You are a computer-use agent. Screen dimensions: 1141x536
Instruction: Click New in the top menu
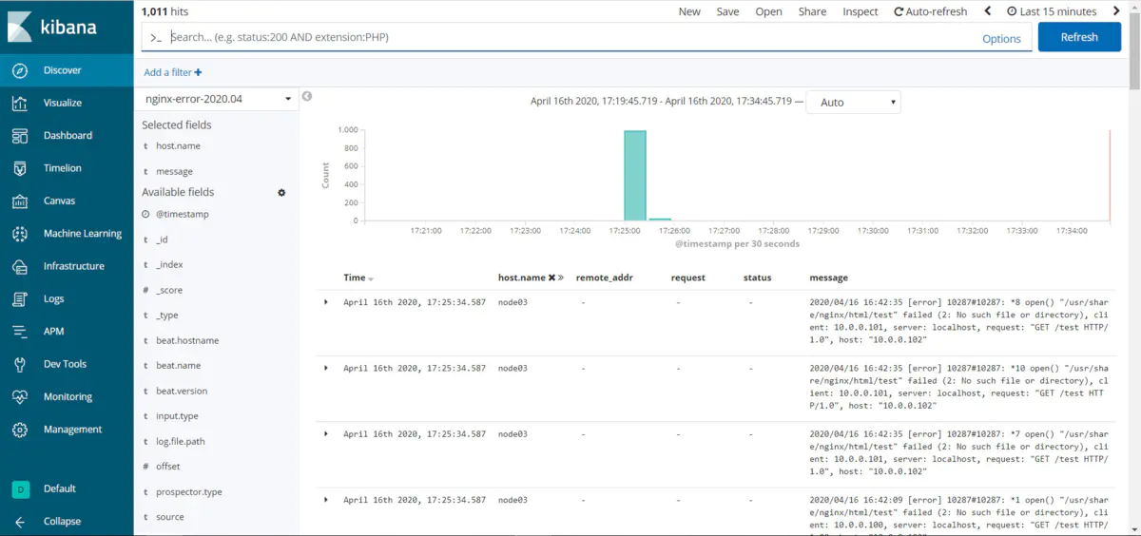coord(689,11)
